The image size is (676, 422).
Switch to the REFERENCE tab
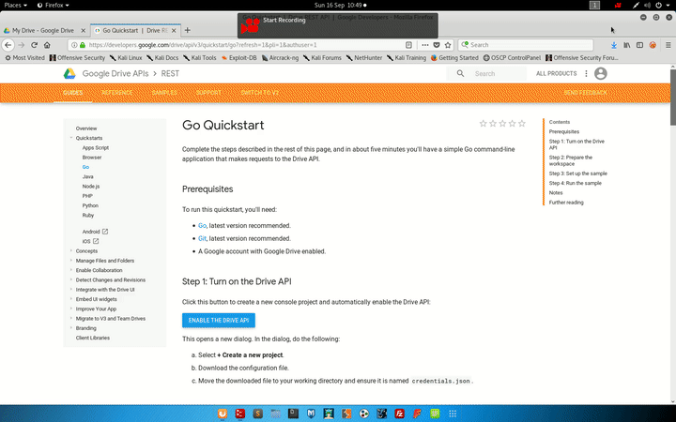point(117,93)
